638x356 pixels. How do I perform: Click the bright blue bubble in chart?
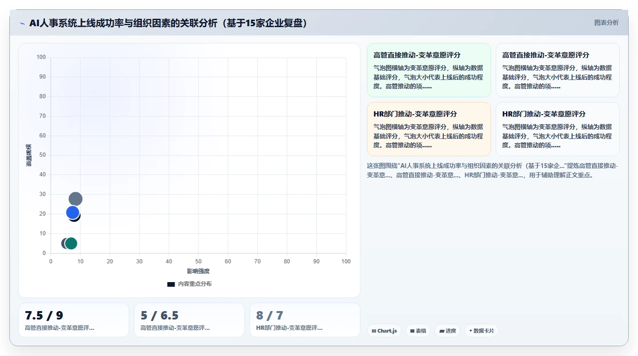coord(73,212)
